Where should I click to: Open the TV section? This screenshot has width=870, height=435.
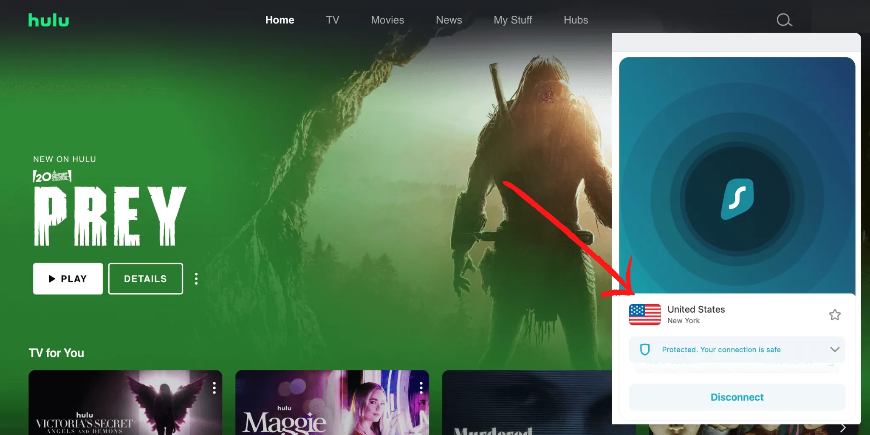coord(333,20)
